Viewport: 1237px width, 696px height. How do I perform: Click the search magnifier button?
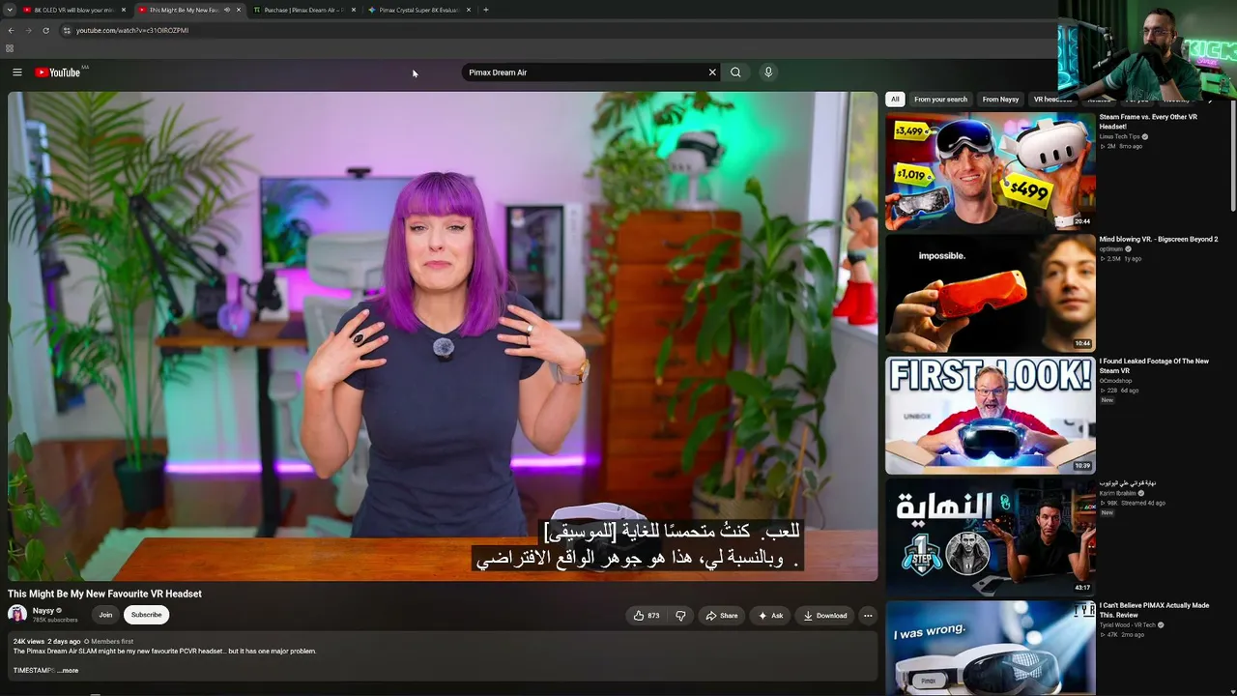pos(735,72)
